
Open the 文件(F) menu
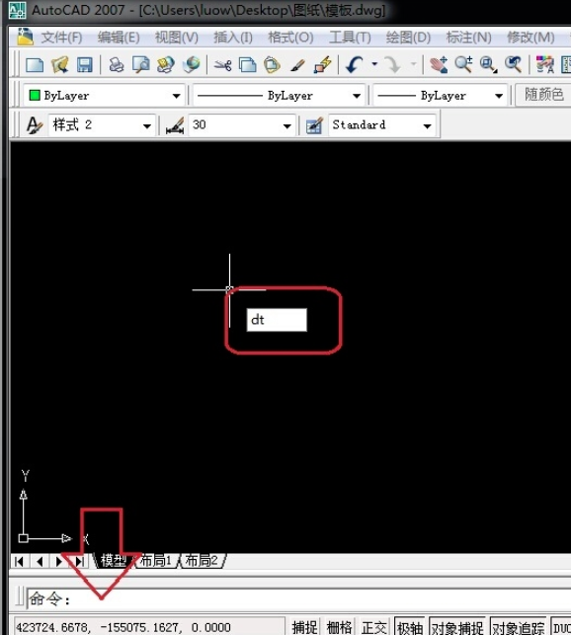(x=61, y=38)
